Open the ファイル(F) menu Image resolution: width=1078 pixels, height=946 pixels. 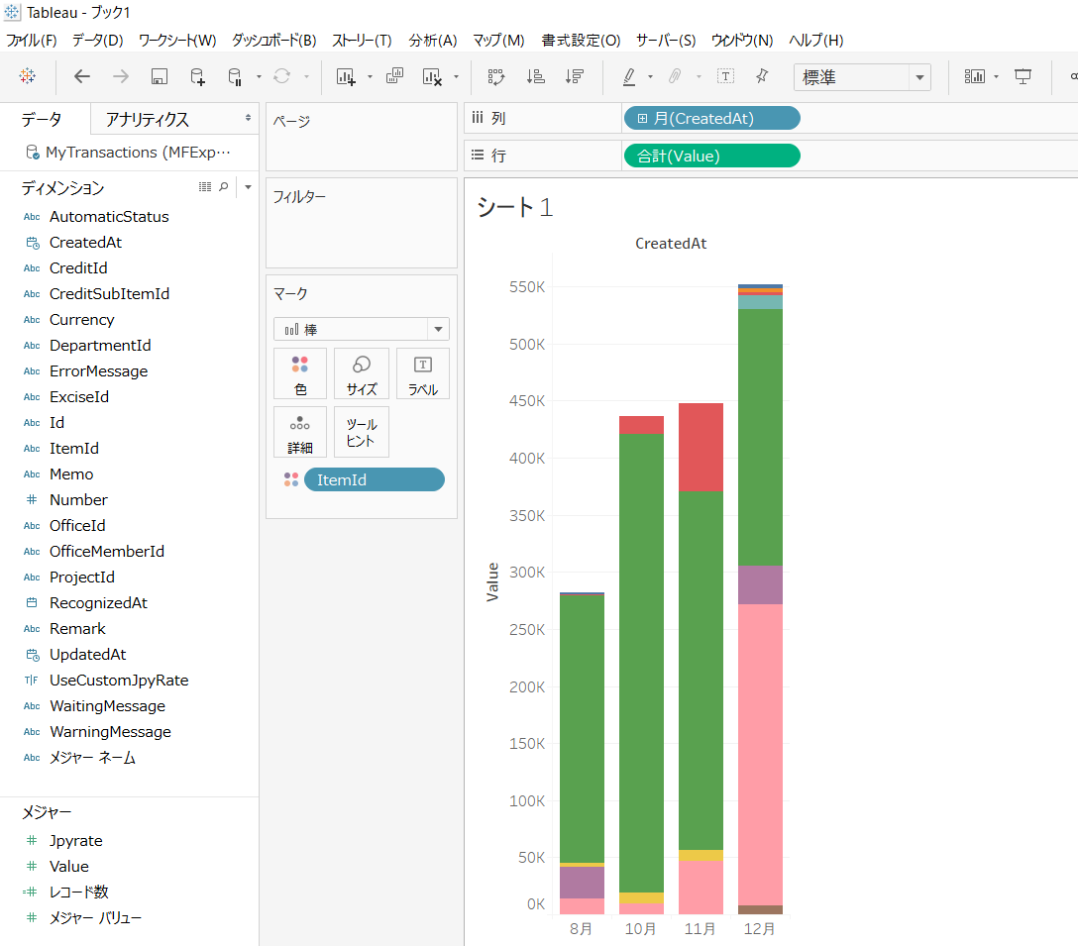[32, 41]
